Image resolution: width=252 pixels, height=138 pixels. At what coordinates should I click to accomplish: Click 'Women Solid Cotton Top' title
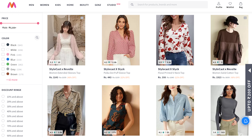point(225,73)
